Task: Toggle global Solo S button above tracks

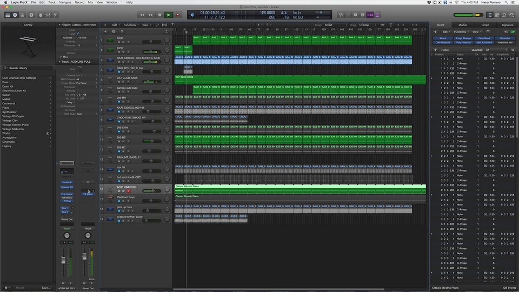Action: 122,31
